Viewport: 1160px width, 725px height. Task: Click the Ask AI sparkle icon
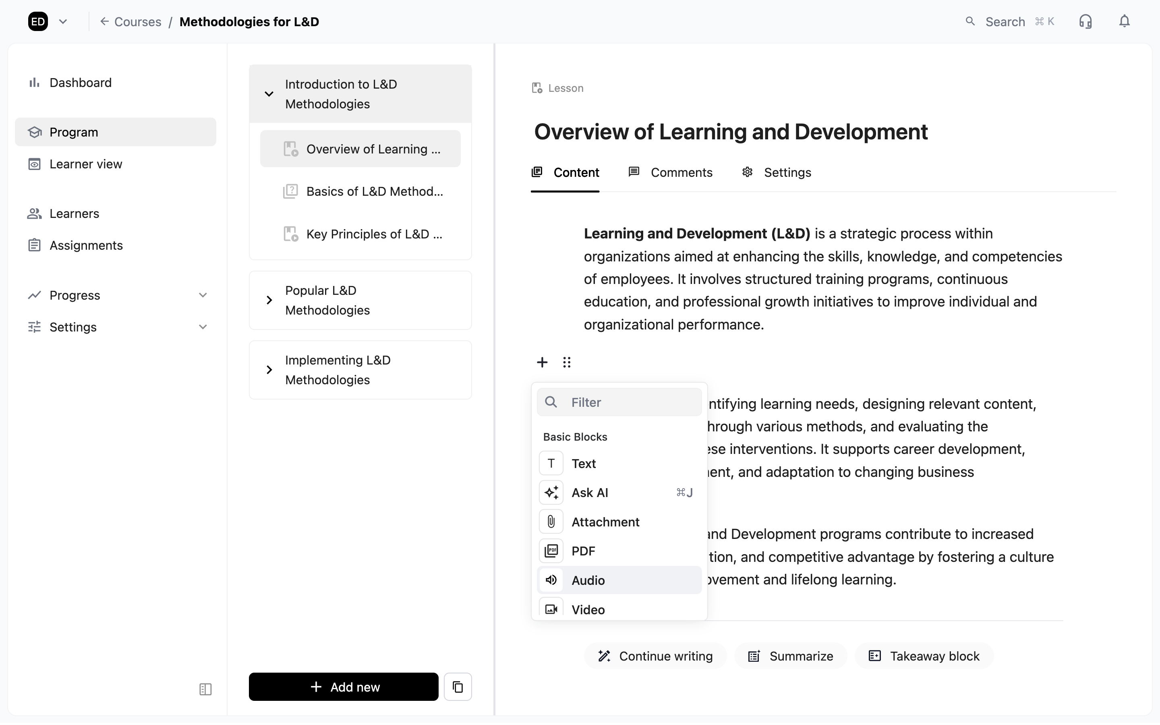(551, 493)
